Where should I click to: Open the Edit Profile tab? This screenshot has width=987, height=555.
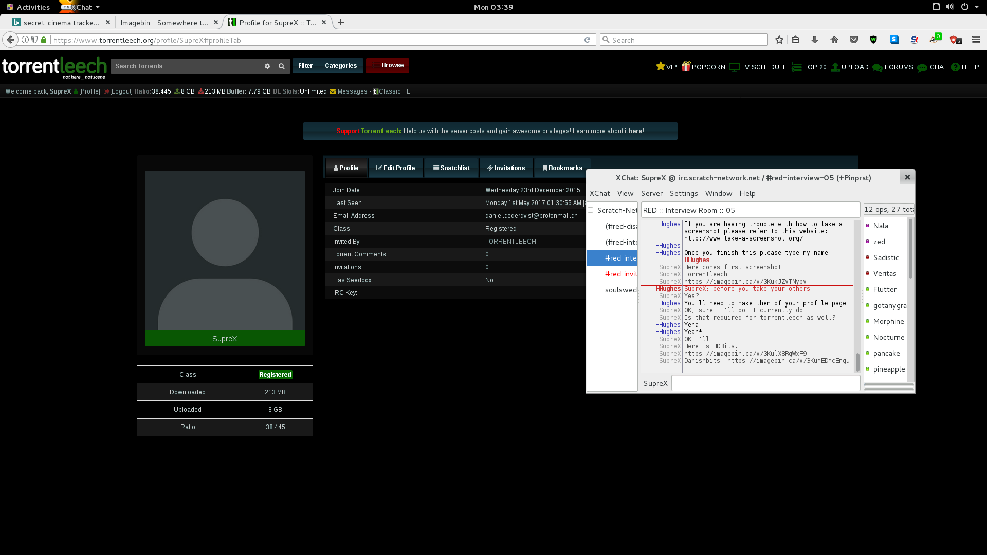(395, 168)
